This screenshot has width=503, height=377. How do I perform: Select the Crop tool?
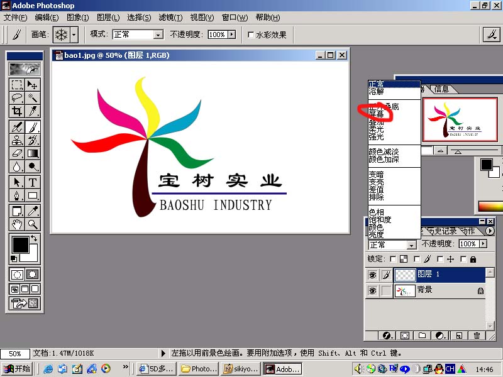pos(17,111)
